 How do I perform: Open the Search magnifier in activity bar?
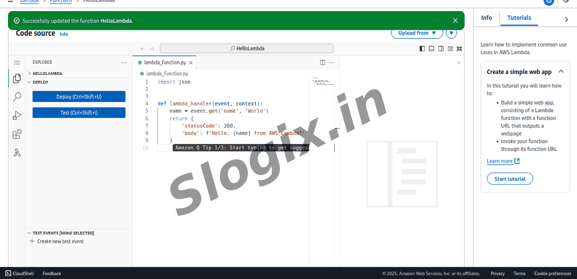tap(17, 97)
